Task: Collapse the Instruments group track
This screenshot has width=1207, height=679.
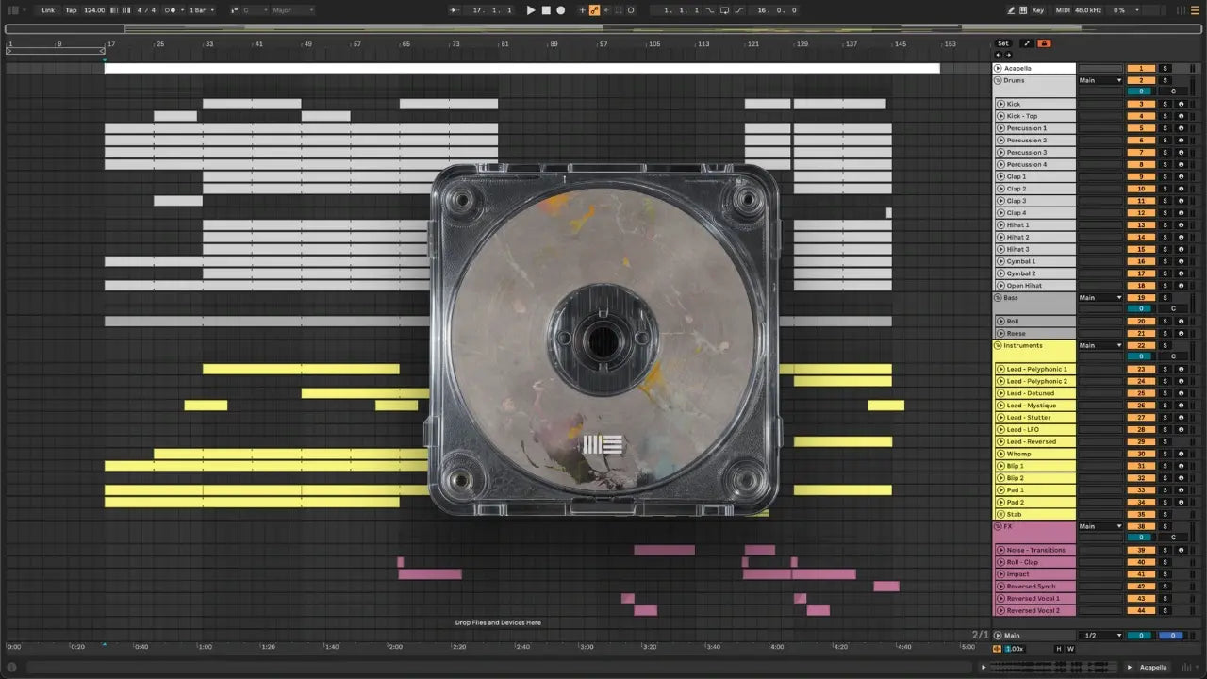Action: click(x=999, y=345)
